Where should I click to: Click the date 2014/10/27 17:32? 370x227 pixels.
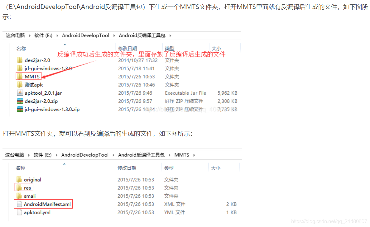138,60
